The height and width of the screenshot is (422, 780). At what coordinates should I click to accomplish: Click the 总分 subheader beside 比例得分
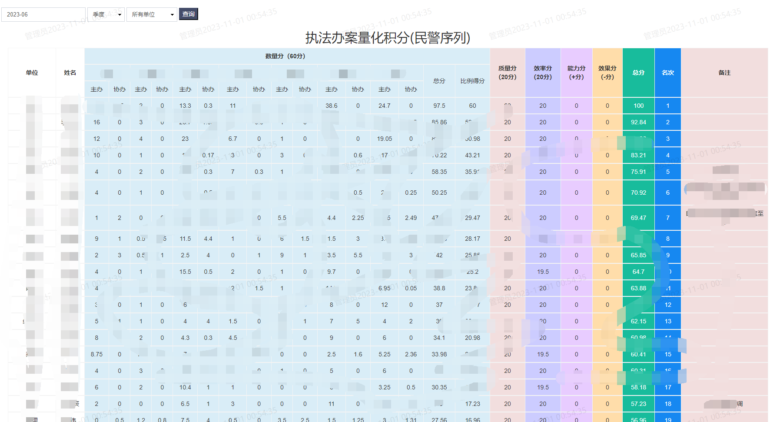coord(439,81)
